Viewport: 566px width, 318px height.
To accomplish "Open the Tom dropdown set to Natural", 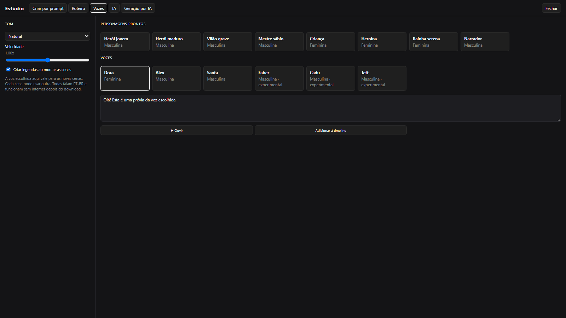I will coord(47,36).
